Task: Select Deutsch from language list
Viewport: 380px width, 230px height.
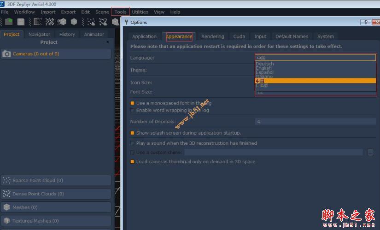Action: point(316,64)
